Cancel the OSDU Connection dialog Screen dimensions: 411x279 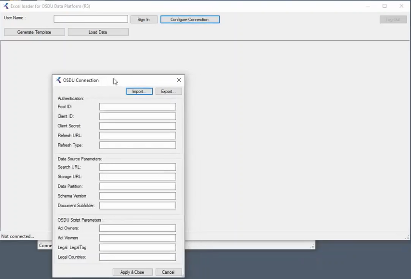(x=168, y=272)
